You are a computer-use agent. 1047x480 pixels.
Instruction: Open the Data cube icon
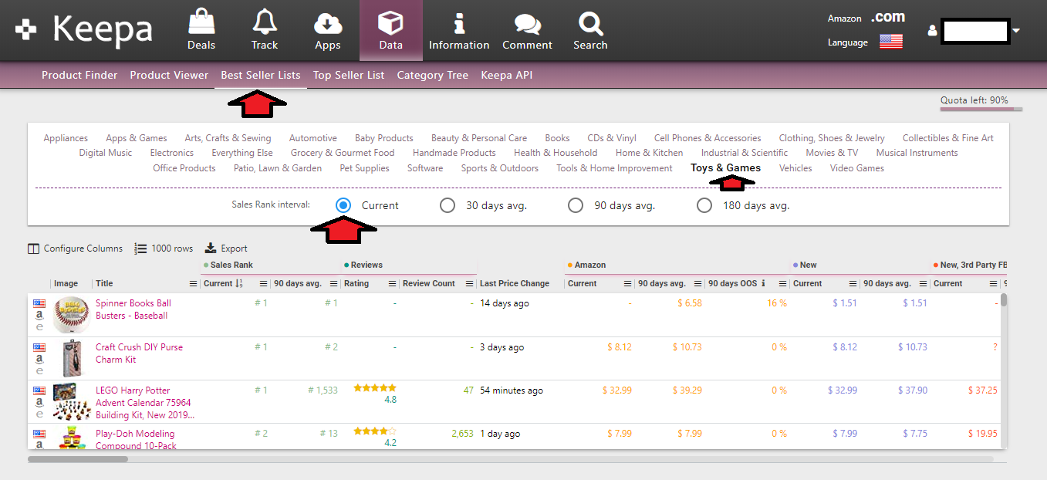click(x=390, y=23)
